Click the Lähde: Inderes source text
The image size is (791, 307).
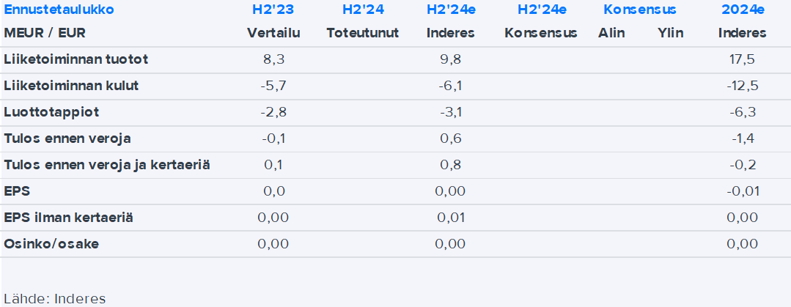pos(55,298)
